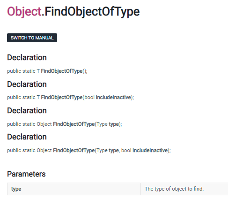Open the pink Object class link in title
This screenshot has width=228, height=200.
(24, 12)
